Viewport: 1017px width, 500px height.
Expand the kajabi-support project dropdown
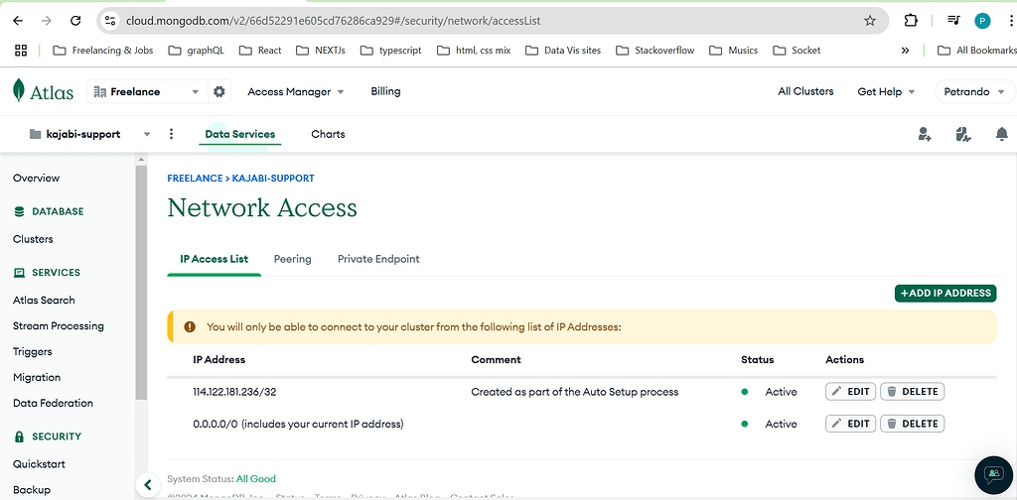coord(89,134)
